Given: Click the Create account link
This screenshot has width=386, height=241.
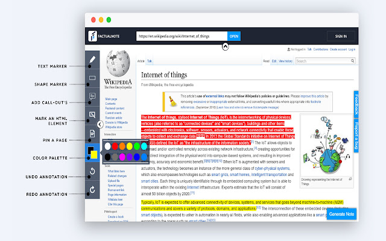Looking at the screenshot, I should (338, 49).
